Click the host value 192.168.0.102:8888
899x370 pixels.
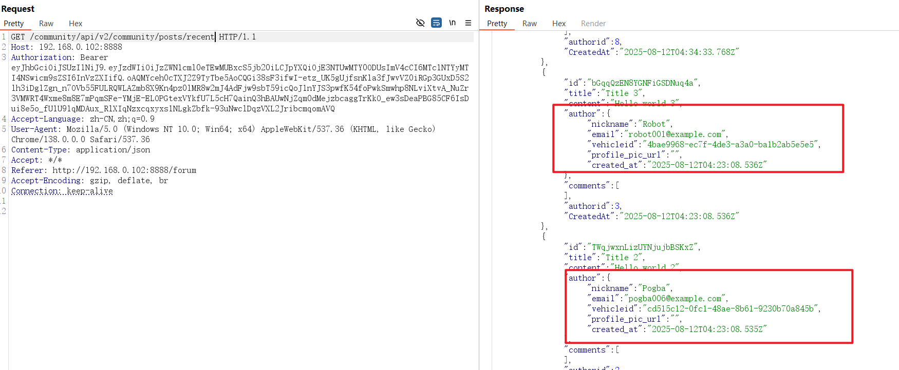coord(81,47)
